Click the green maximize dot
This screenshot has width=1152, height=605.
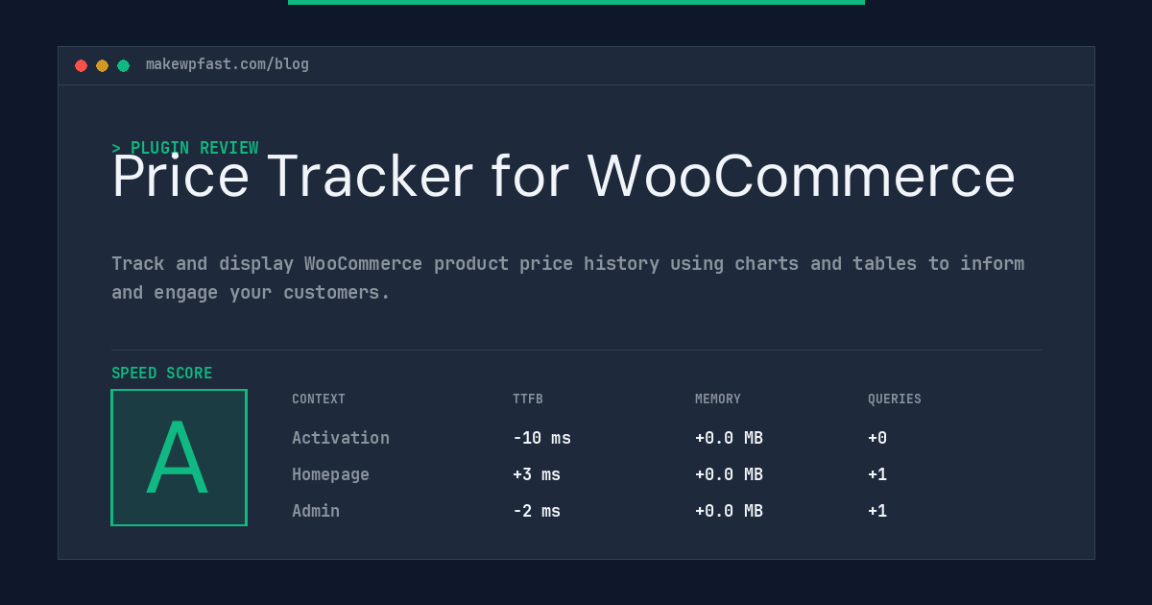(123, 65)
